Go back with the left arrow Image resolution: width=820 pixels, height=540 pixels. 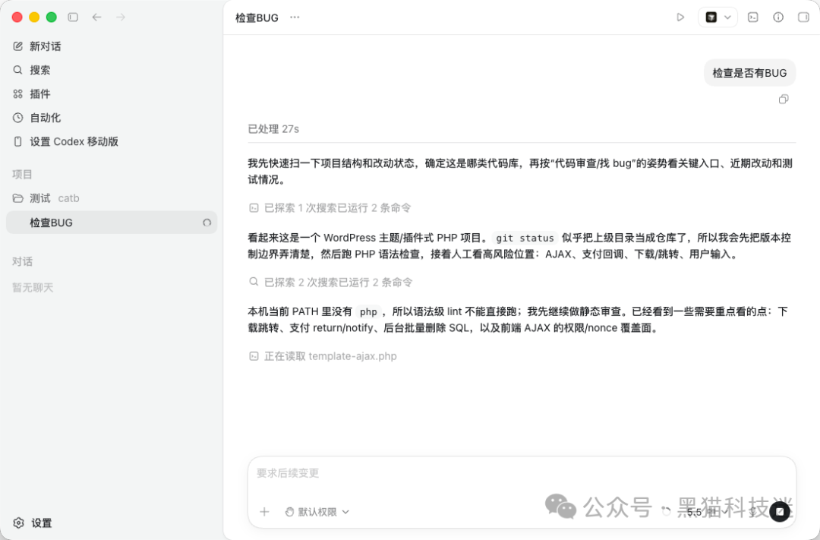(x=96, y=17)
